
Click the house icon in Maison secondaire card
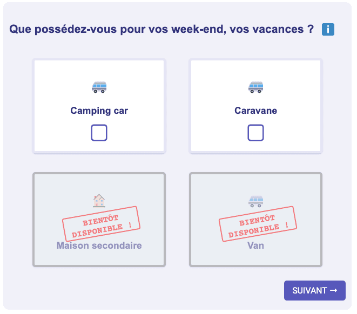[99, 201]
